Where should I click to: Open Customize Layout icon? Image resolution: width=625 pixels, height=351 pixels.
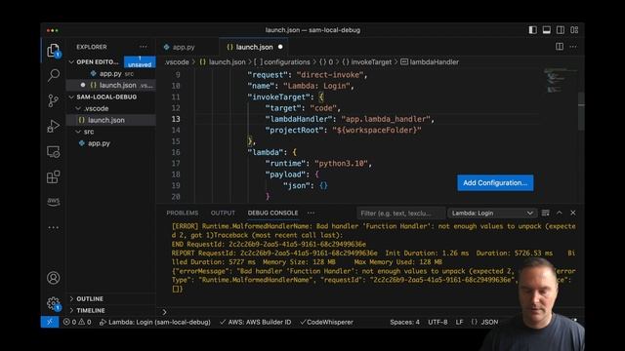574,30
